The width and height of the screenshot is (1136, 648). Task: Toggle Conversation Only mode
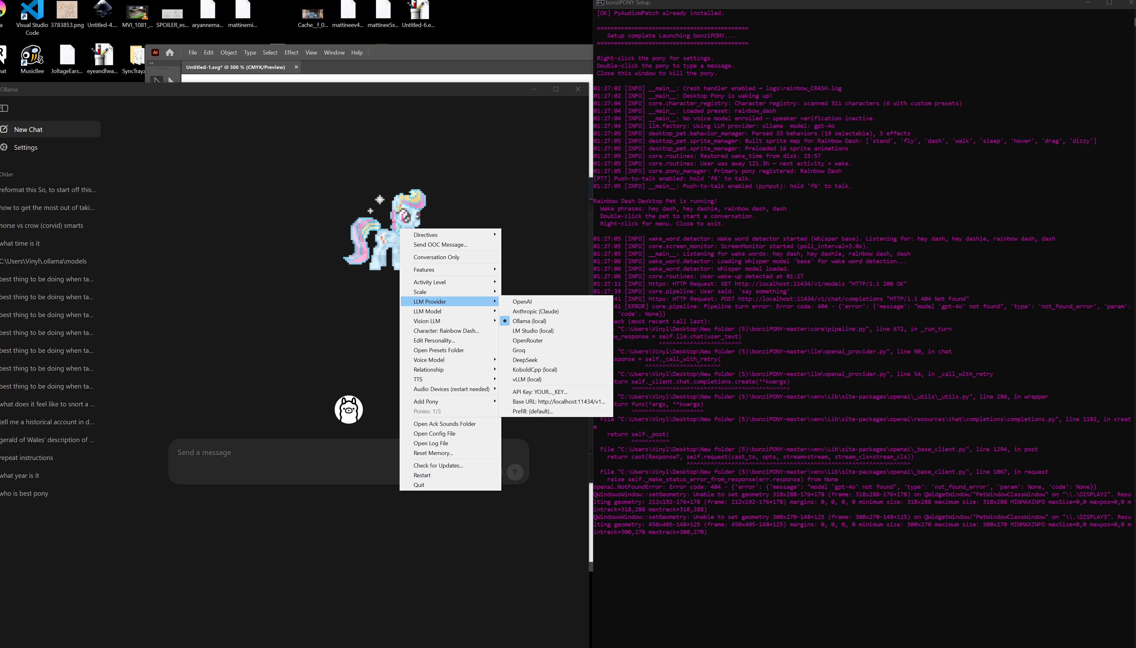tap(436, 257)
